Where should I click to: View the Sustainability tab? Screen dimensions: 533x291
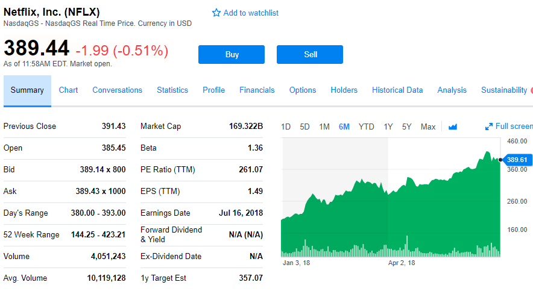(504, 90)
